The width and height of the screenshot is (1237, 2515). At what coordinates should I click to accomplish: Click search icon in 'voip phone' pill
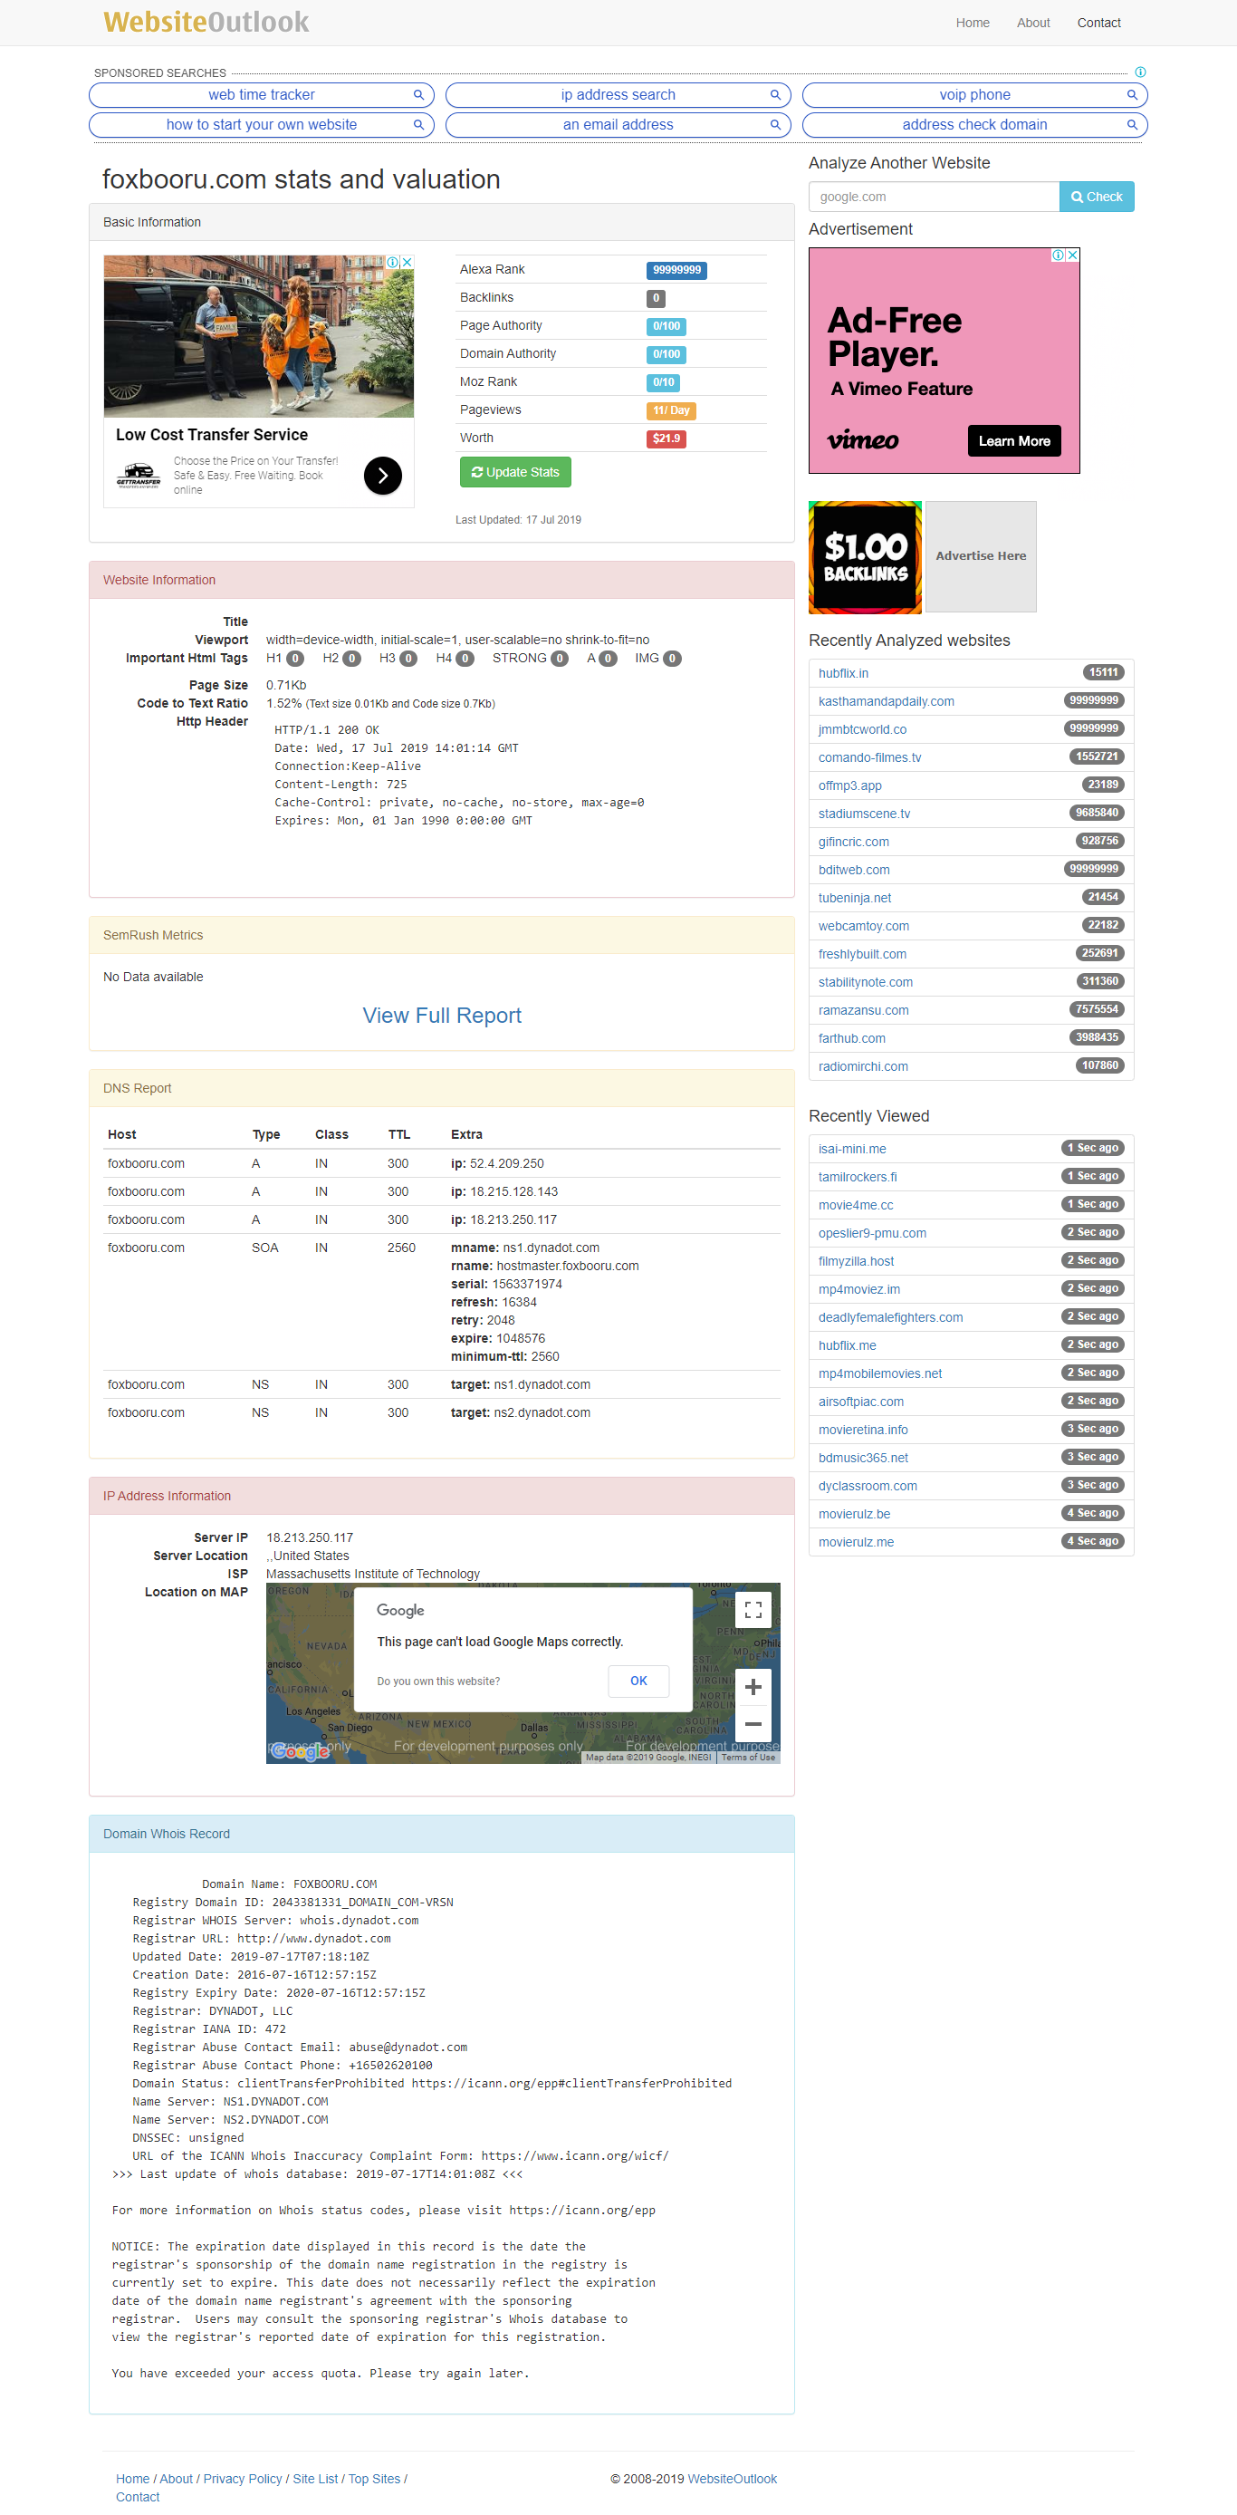(x=1133, y=95)
